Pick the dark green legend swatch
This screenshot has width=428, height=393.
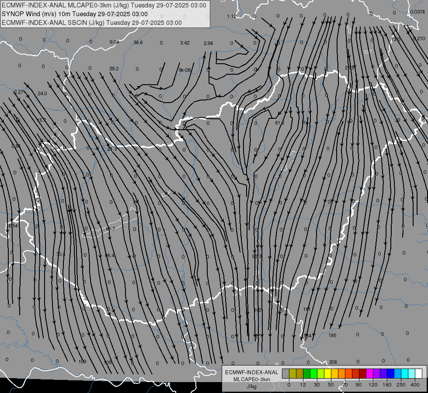click(307, 373)
